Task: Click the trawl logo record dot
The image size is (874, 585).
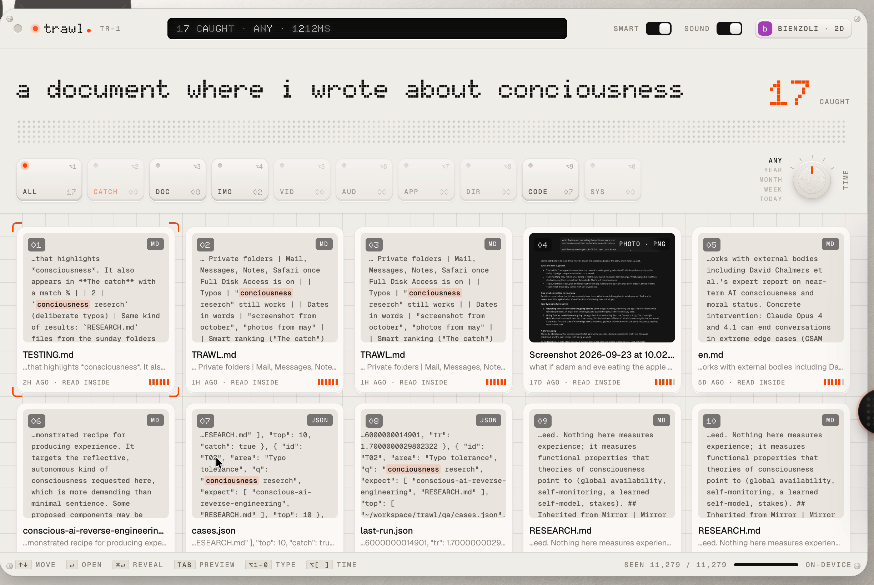Action: click(x=35, y=29)
